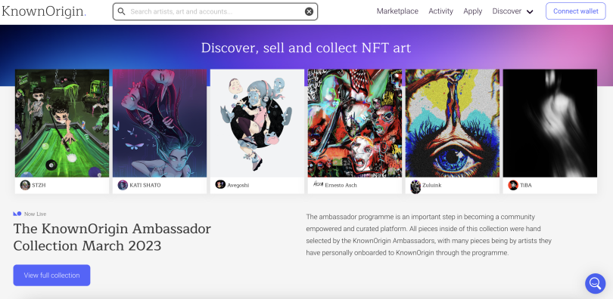
Task: Open the Avegoshi artwork thumbnail
Action: [x=257, y=123]
